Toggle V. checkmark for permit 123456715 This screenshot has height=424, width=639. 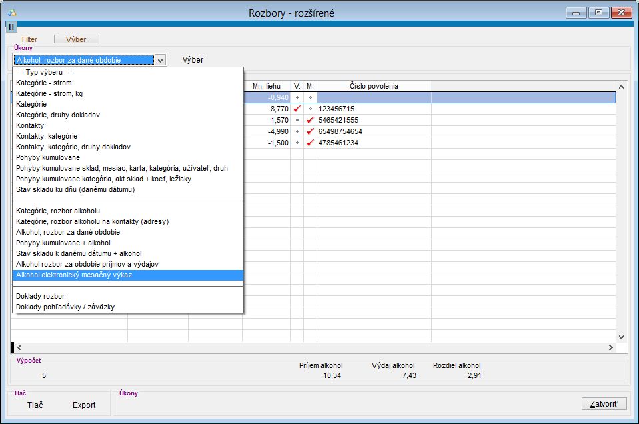coord(297,108)
